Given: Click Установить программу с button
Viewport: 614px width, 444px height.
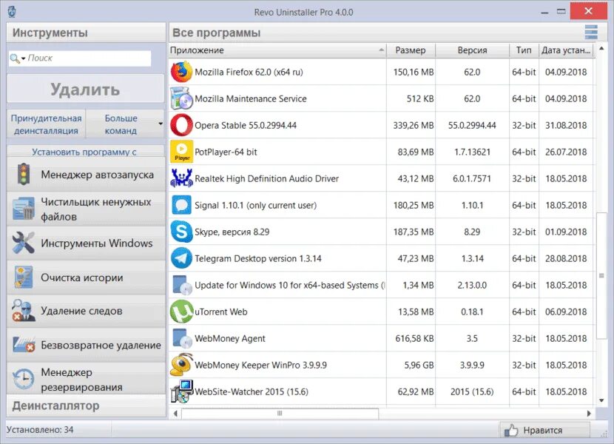Looking at the screenshot, I should (x=86, y=151).
